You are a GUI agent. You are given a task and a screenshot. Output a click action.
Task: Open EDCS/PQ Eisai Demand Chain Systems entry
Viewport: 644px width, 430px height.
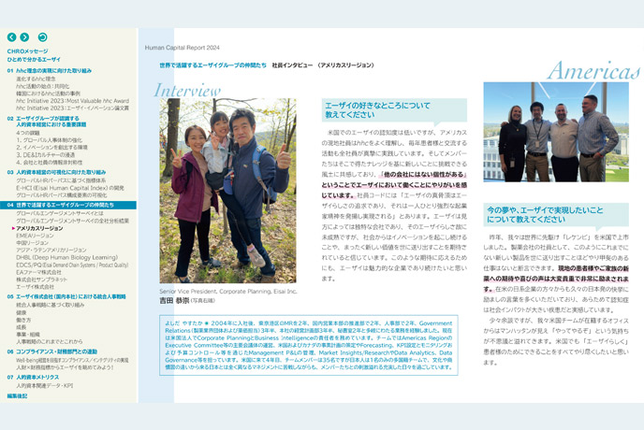(x=72, y=265)
